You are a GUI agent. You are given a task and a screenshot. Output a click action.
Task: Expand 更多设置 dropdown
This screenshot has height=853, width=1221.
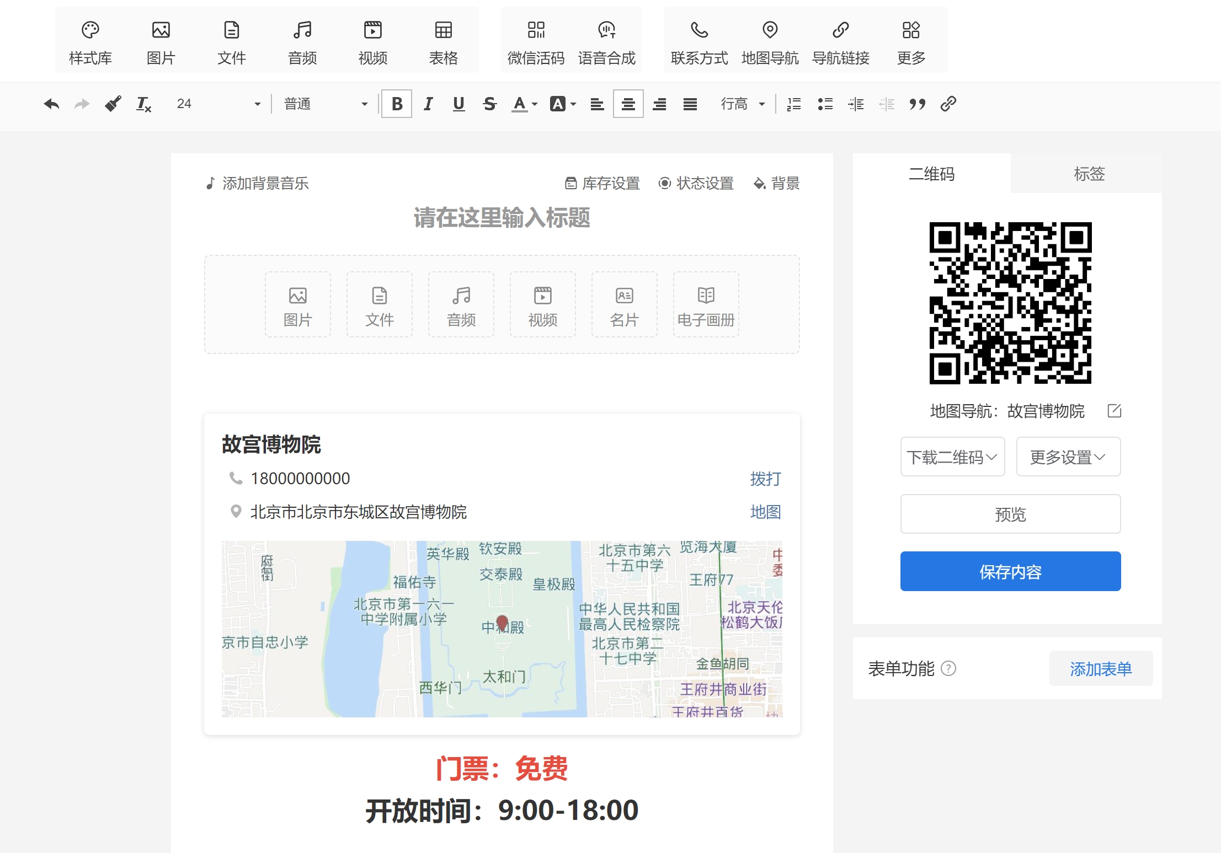click(x=1069, y=457)
